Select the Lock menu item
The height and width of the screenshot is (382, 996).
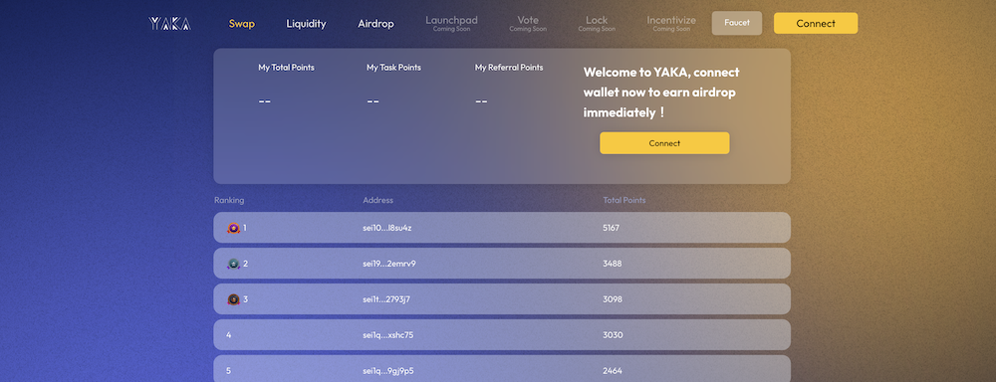597,24
